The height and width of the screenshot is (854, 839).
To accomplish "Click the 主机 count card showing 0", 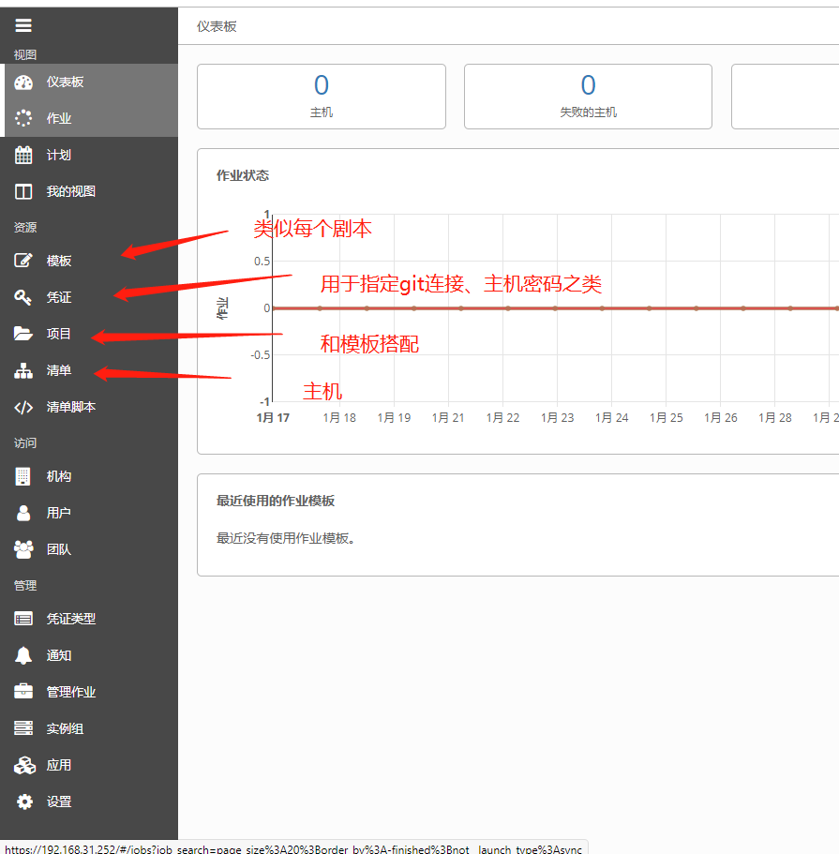I will (322, 96).
